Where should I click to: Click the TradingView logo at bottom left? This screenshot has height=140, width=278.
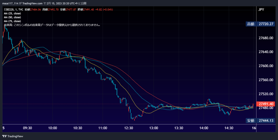[x=12, y=136]
